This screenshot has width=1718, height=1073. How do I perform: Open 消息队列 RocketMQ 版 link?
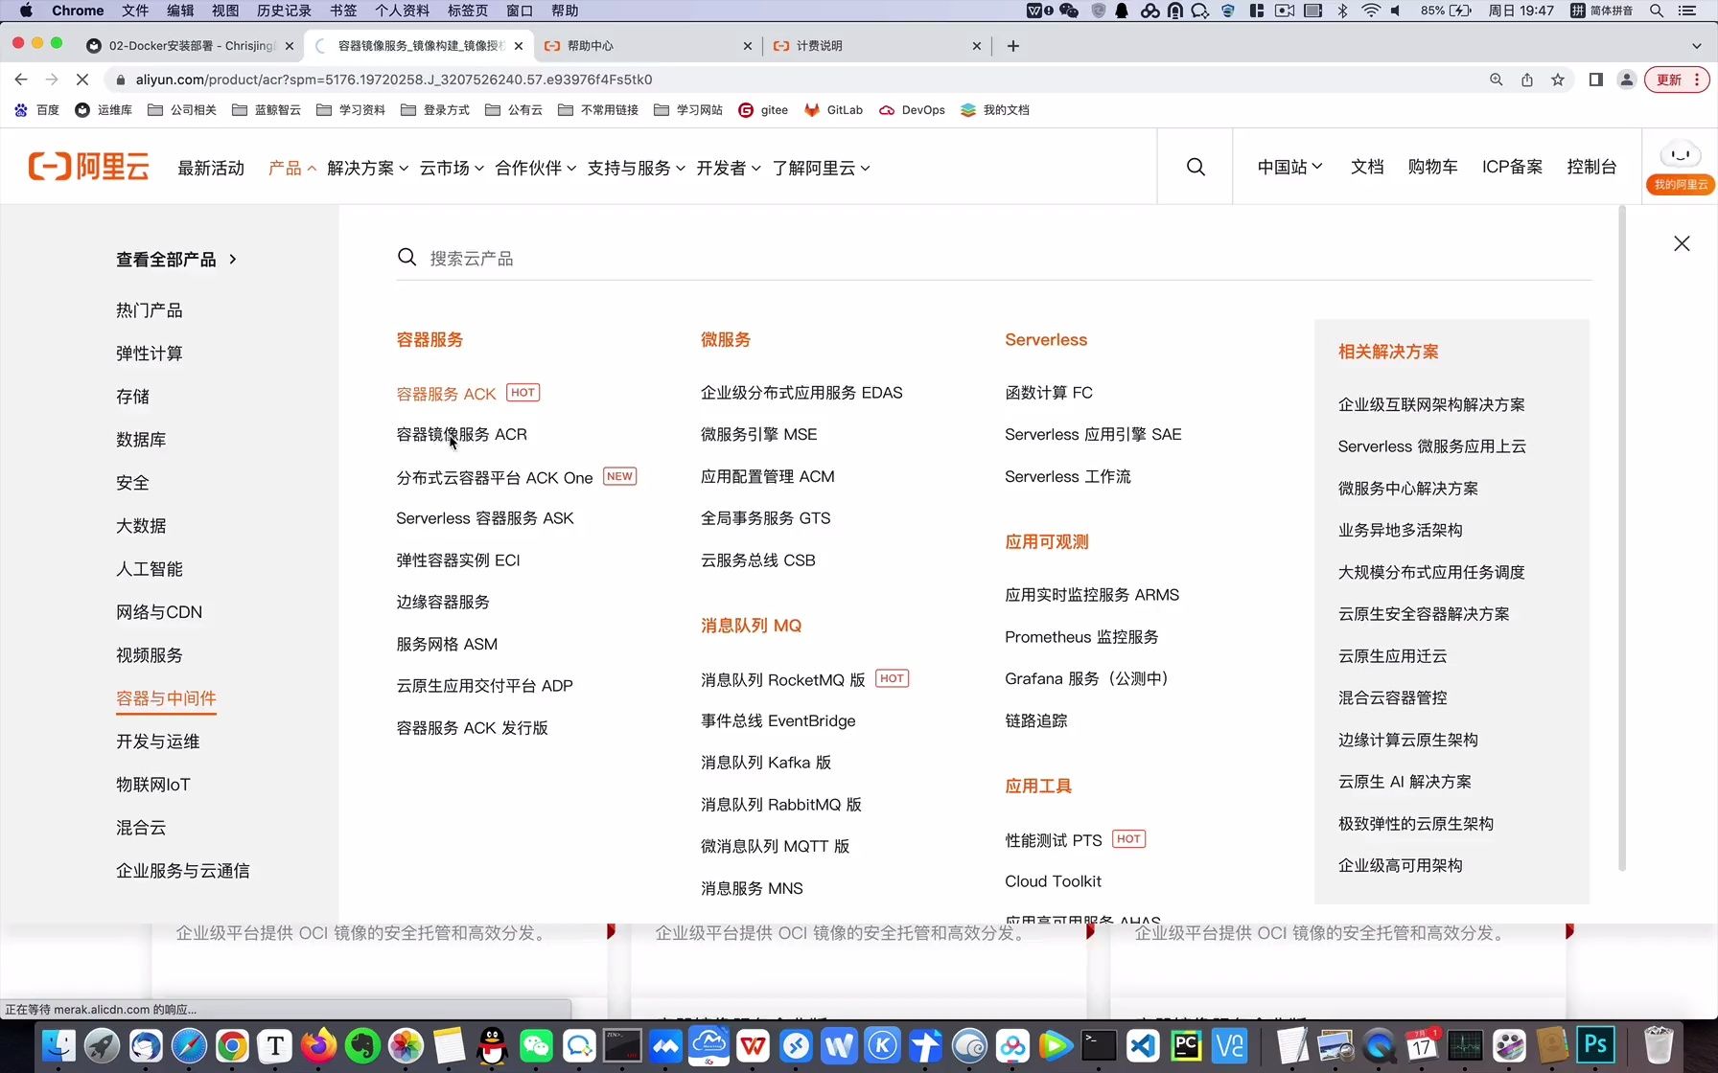pyautogui.click(x=783, y=679)
